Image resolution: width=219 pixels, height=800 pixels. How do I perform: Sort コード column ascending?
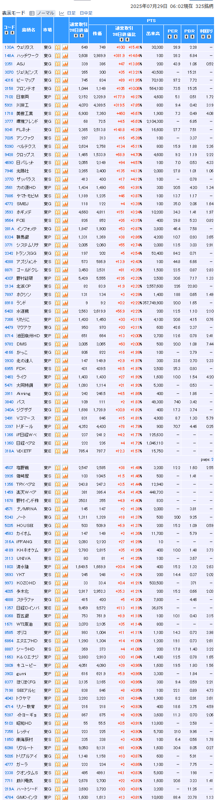click(x=7, y=32)
